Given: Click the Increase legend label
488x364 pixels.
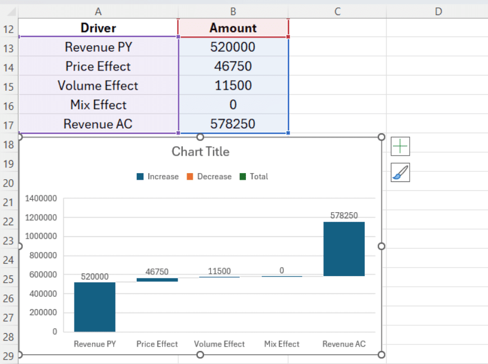Looking at the screenshot, I should (163, 177).
